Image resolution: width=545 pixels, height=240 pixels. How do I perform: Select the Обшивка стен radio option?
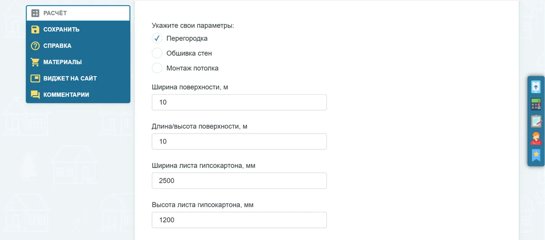click(x=157, y=53)
